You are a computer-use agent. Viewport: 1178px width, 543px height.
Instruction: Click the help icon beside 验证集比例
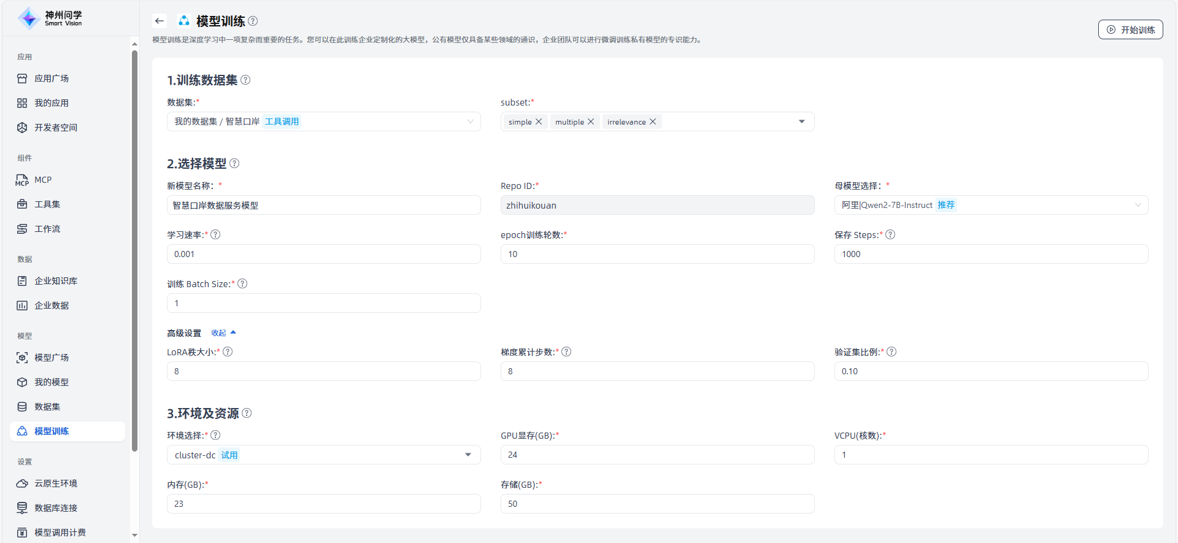point(891,352)
